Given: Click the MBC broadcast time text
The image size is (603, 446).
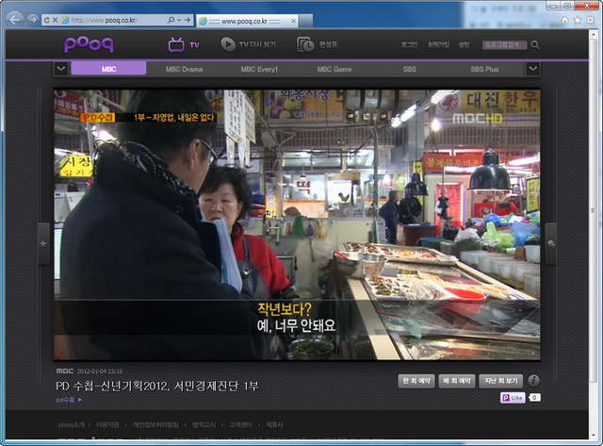Looking at the screenshot, I should 100,372.
